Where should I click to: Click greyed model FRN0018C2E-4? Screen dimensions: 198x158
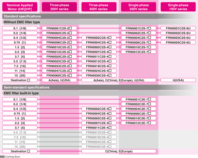click(99, 137)
